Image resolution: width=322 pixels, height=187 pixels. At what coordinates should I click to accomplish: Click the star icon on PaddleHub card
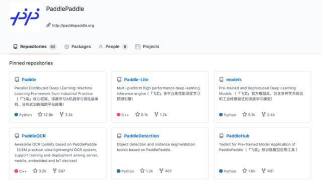coord(245,171)
